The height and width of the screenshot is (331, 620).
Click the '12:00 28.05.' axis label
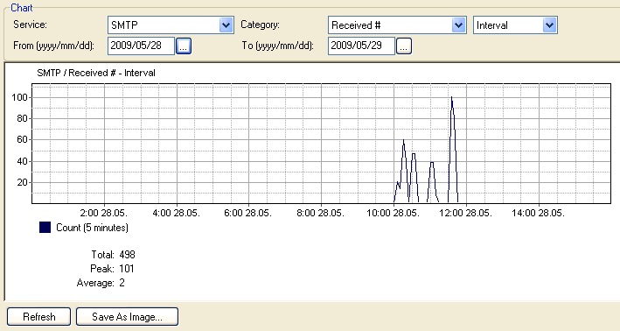tap(465, 213)
